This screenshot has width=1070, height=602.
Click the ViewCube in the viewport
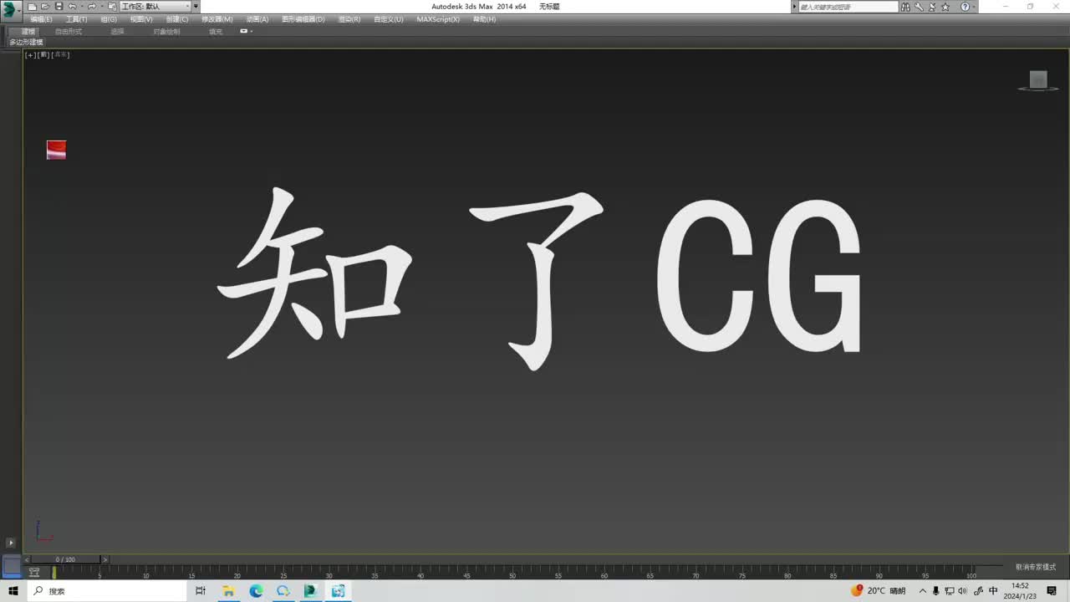(x=1038, y=80)
